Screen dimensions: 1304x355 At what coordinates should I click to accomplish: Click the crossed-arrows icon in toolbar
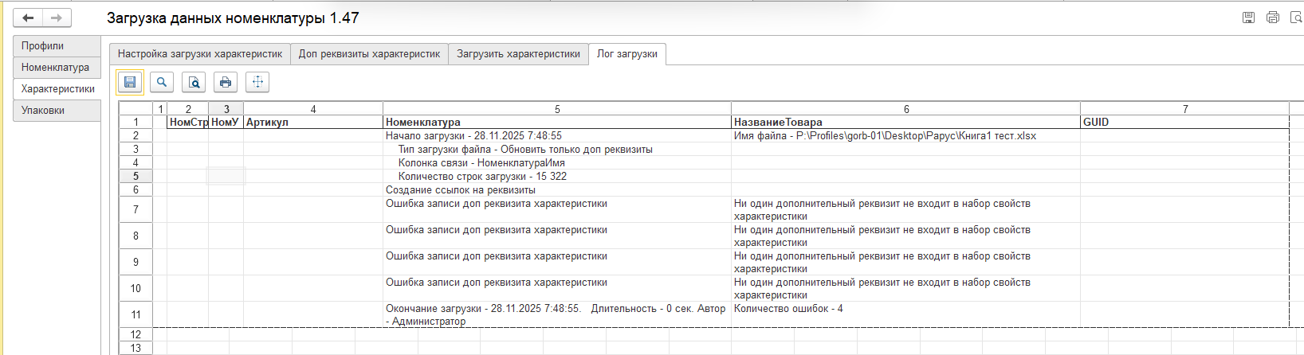tap(257, 82)
